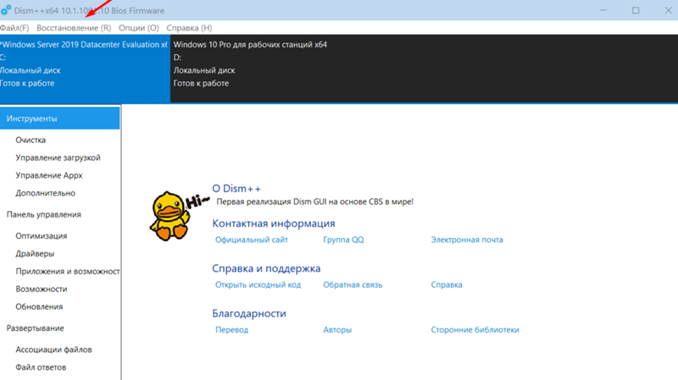
Task: Open the Оптимизация sidebar item
Action: (x=41, y=236)
